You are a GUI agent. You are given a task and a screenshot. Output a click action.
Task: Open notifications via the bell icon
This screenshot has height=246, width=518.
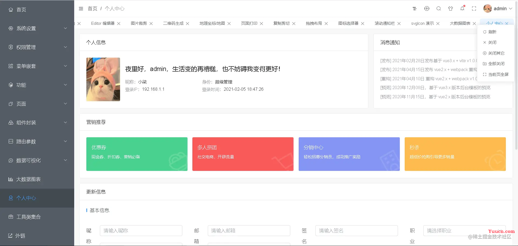pyautogui.click(x=462, y=9)
